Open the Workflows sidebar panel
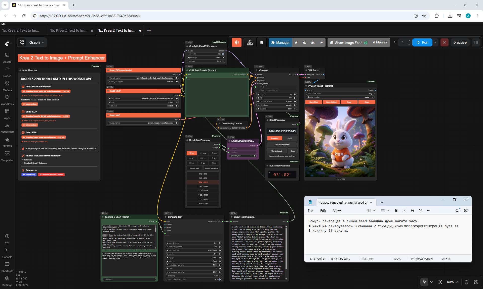The image size is (483, 289). [7, 100]
